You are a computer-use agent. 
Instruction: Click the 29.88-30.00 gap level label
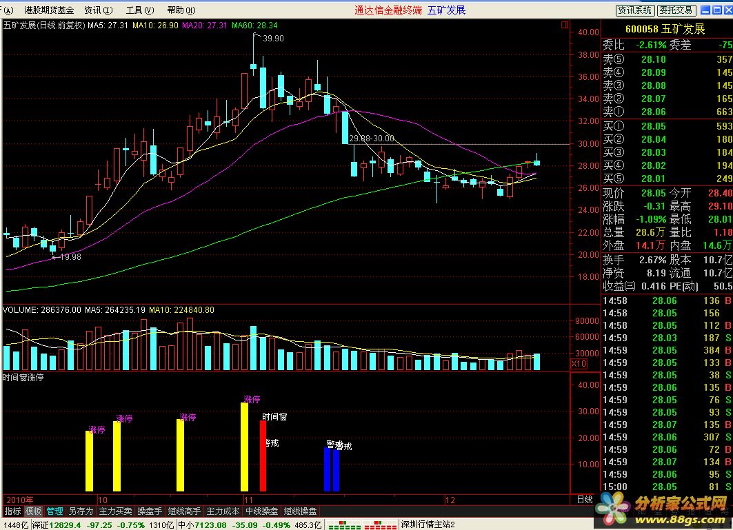(372, 139)
